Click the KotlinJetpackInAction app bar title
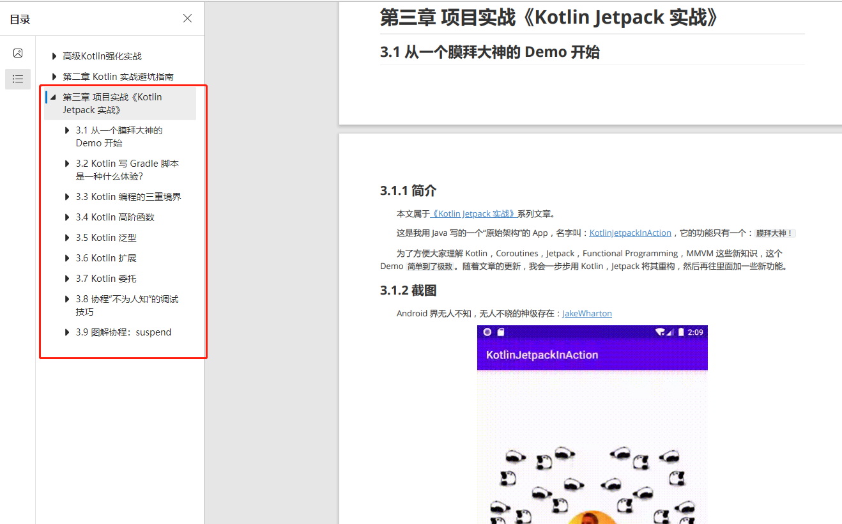 coord(542,355)
